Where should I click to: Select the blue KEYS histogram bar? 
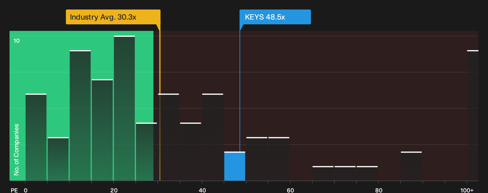coord(235,166)
